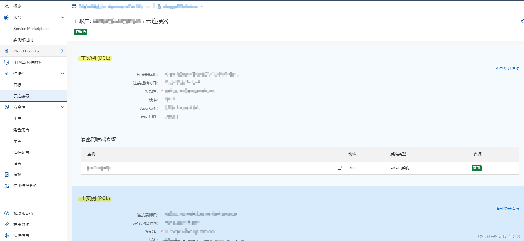Click the 暴露的后端系统 heading
524x241 pixels.
tap(98, 139)
